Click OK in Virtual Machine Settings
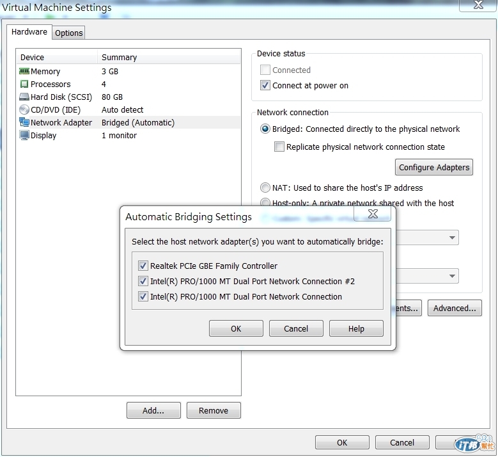This screenshot has height=457, width=498. (x=342, y=443)
